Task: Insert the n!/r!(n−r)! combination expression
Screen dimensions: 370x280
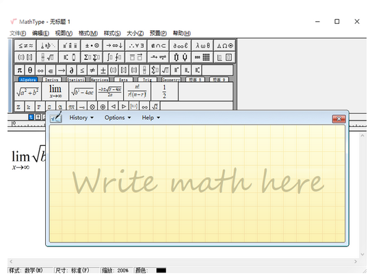Action: tap(137, 92)
